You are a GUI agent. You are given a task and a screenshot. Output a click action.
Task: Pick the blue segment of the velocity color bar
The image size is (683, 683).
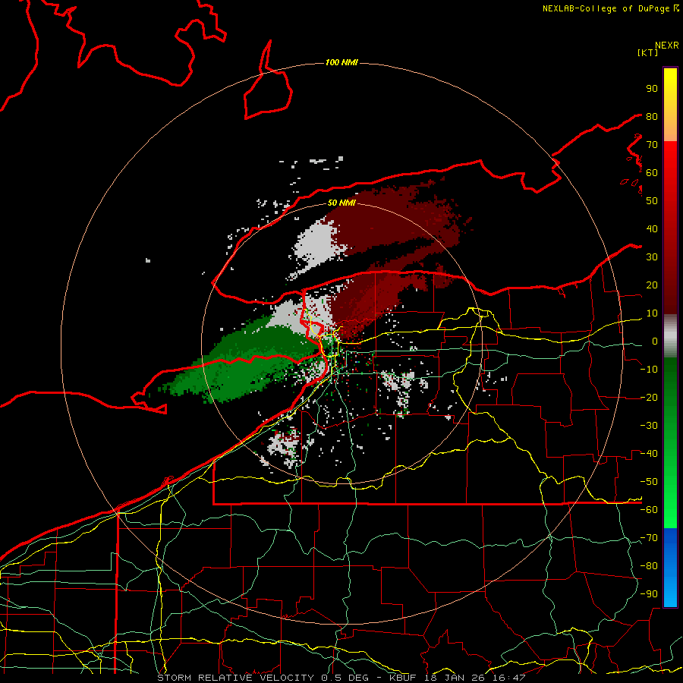pyautogui.click(x=670, y=567)
